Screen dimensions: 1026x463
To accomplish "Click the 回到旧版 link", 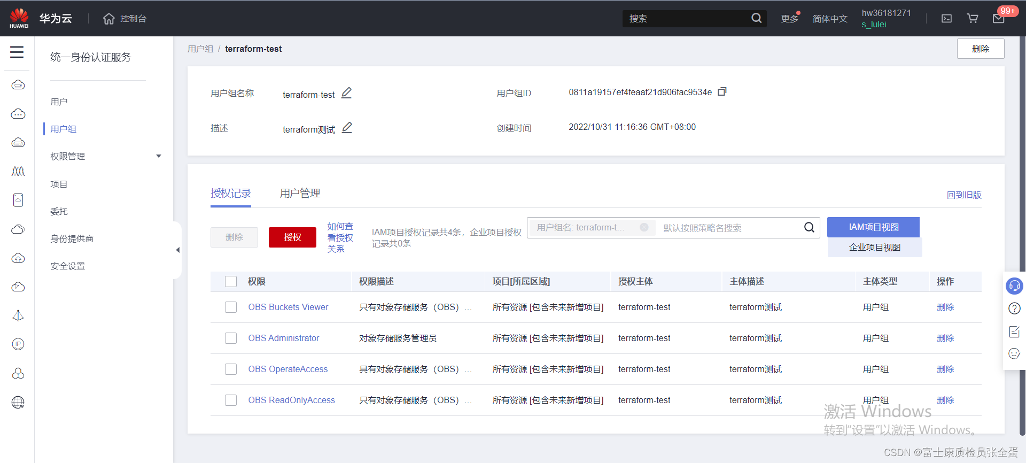I will 964,195.
